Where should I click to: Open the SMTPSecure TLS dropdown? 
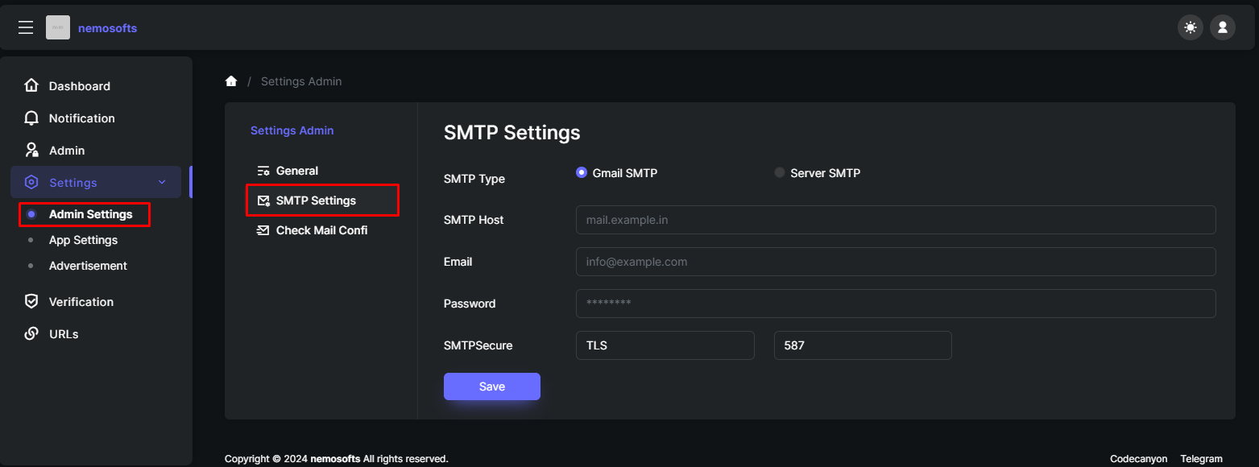665,345
